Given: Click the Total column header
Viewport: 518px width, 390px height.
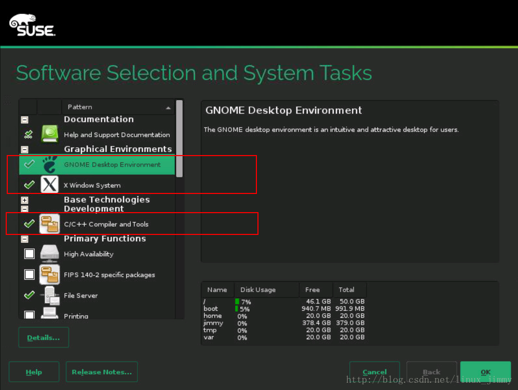Looking at the screenshot, I should [350, 289].
